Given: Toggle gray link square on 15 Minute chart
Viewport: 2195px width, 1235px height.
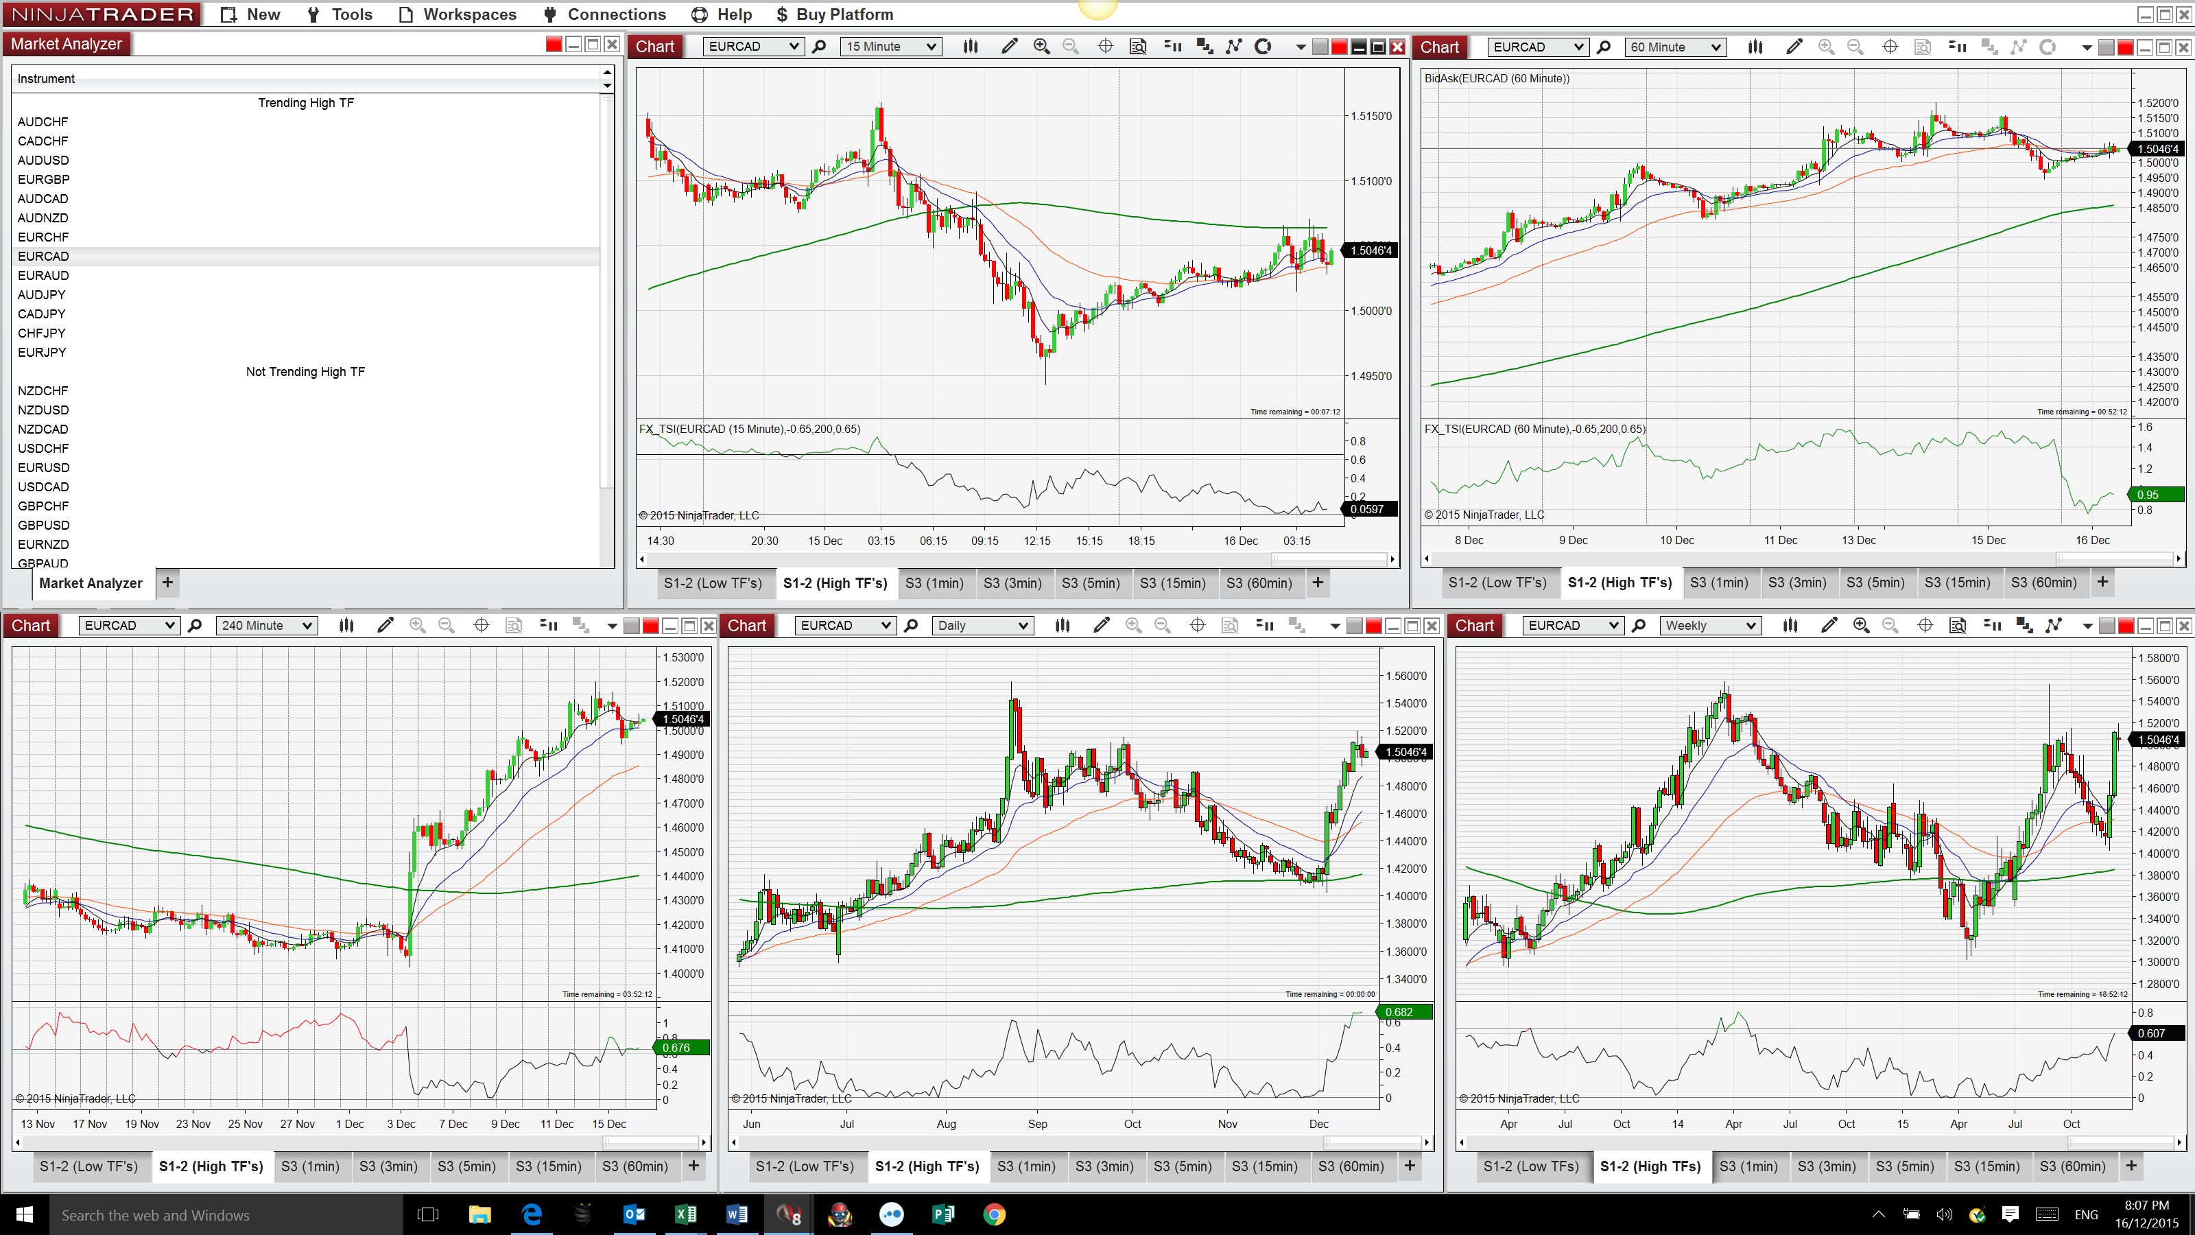Looking at the screenshot, I should 1320,47.
